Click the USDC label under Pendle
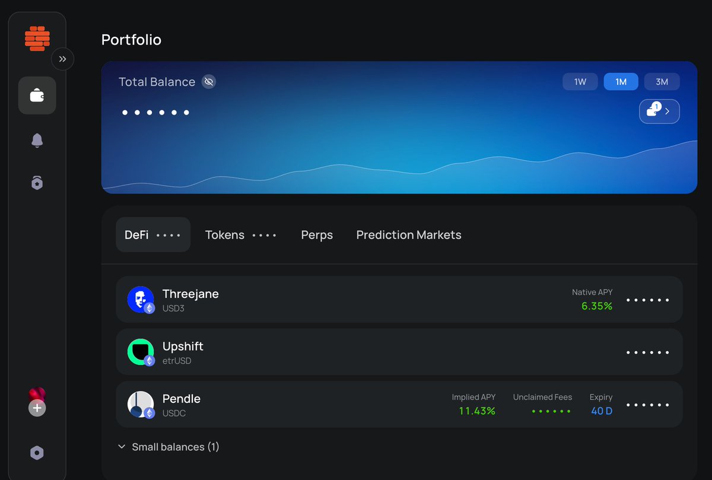 pos(174,413)
